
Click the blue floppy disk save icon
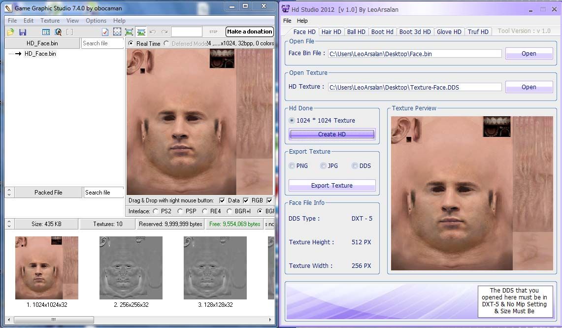coord(23,32)
